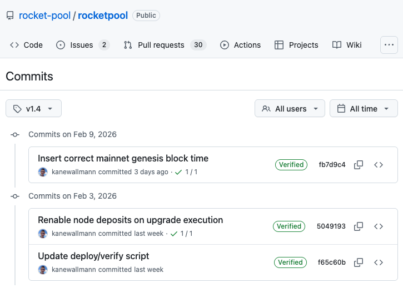
Task: Browse repository at commit f65c60b
Action: 379,262
